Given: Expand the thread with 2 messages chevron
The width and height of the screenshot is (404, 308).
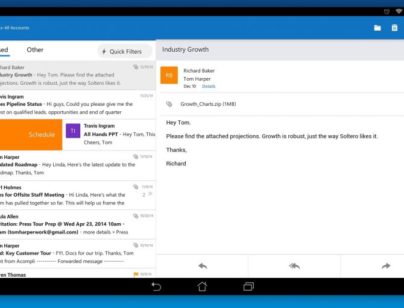Looking at the screenshot, I should [150, 194].
